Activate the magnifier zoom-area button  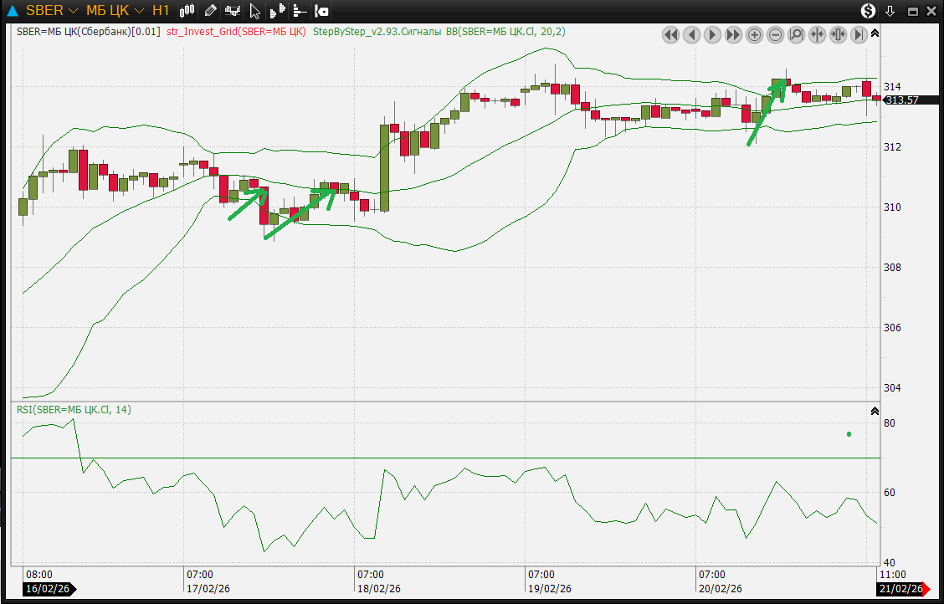[796, 35]
